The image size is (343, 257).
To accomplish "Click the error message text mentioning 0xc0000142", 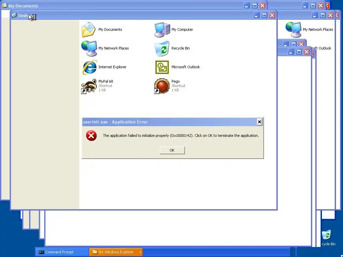I will pyautogui.click(x=181, y=136).
